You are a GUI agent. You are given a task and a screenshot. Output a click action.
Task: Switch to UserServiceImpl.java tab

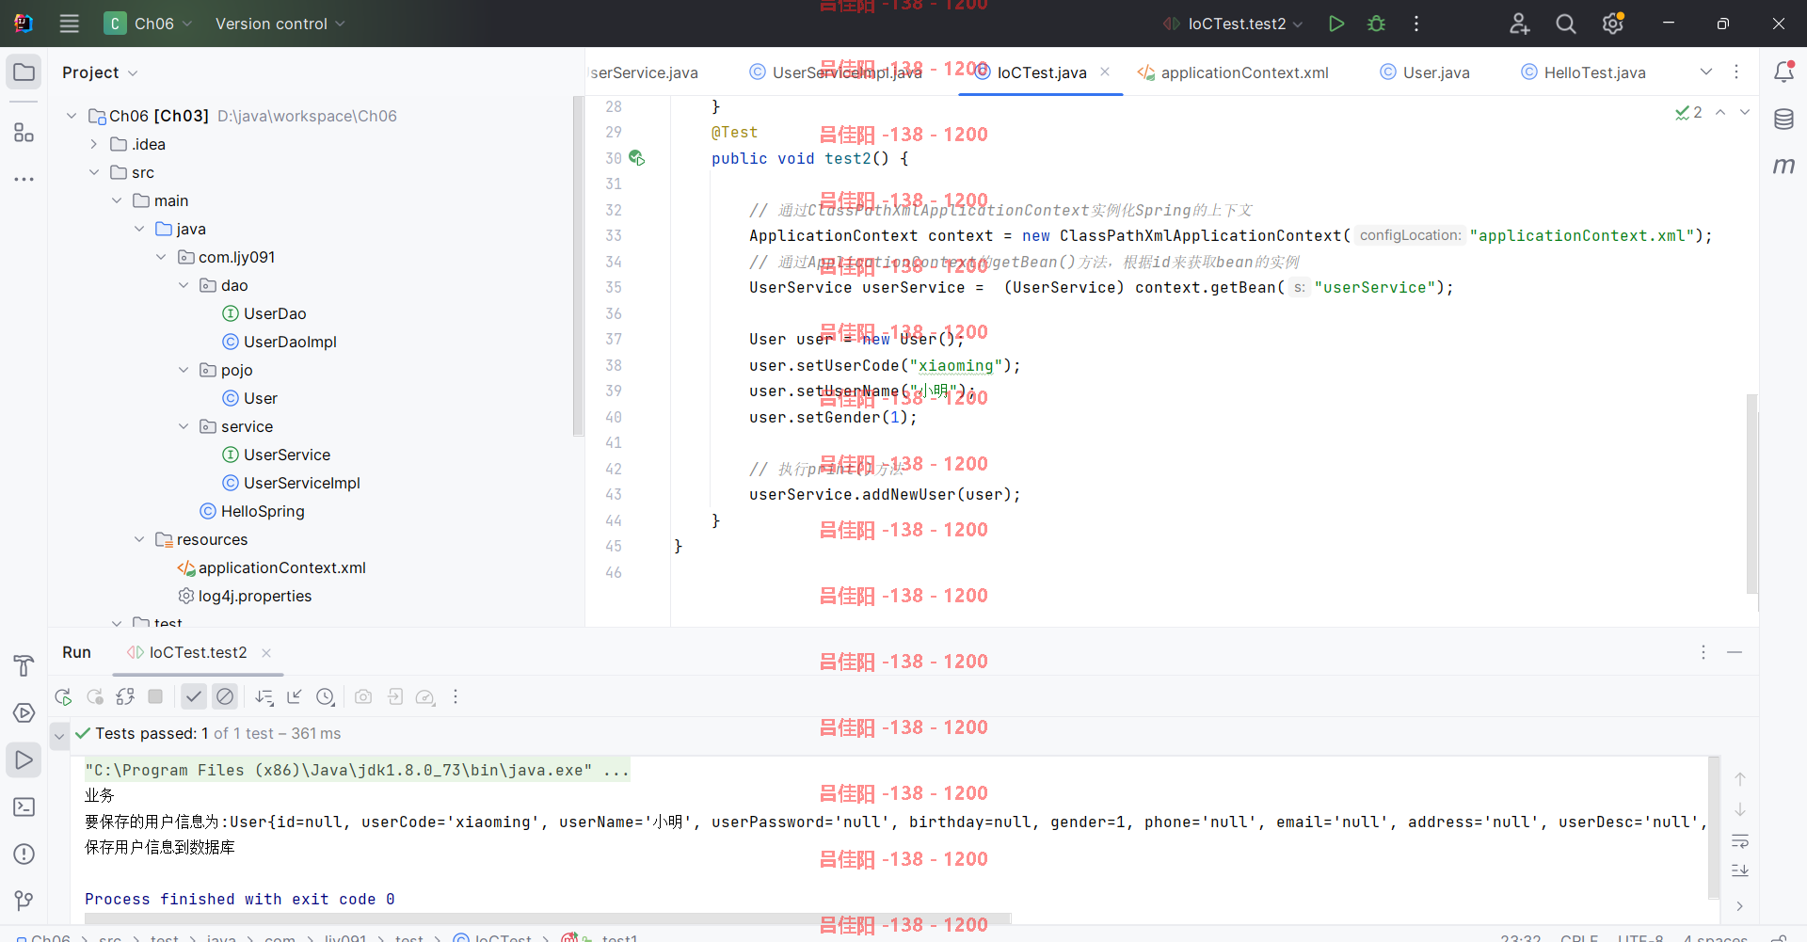[x=836, y=72]
